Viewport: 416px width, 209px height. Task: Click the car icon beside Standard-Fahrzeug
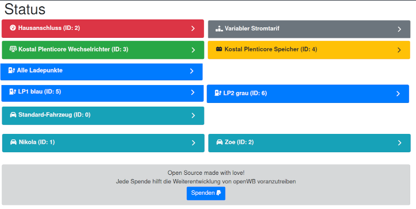(x=13, y=114)
